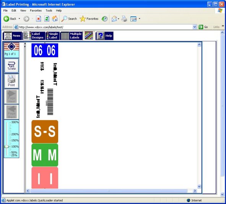
Task: Stop page loading with red X icon
Action: point(39,19)
